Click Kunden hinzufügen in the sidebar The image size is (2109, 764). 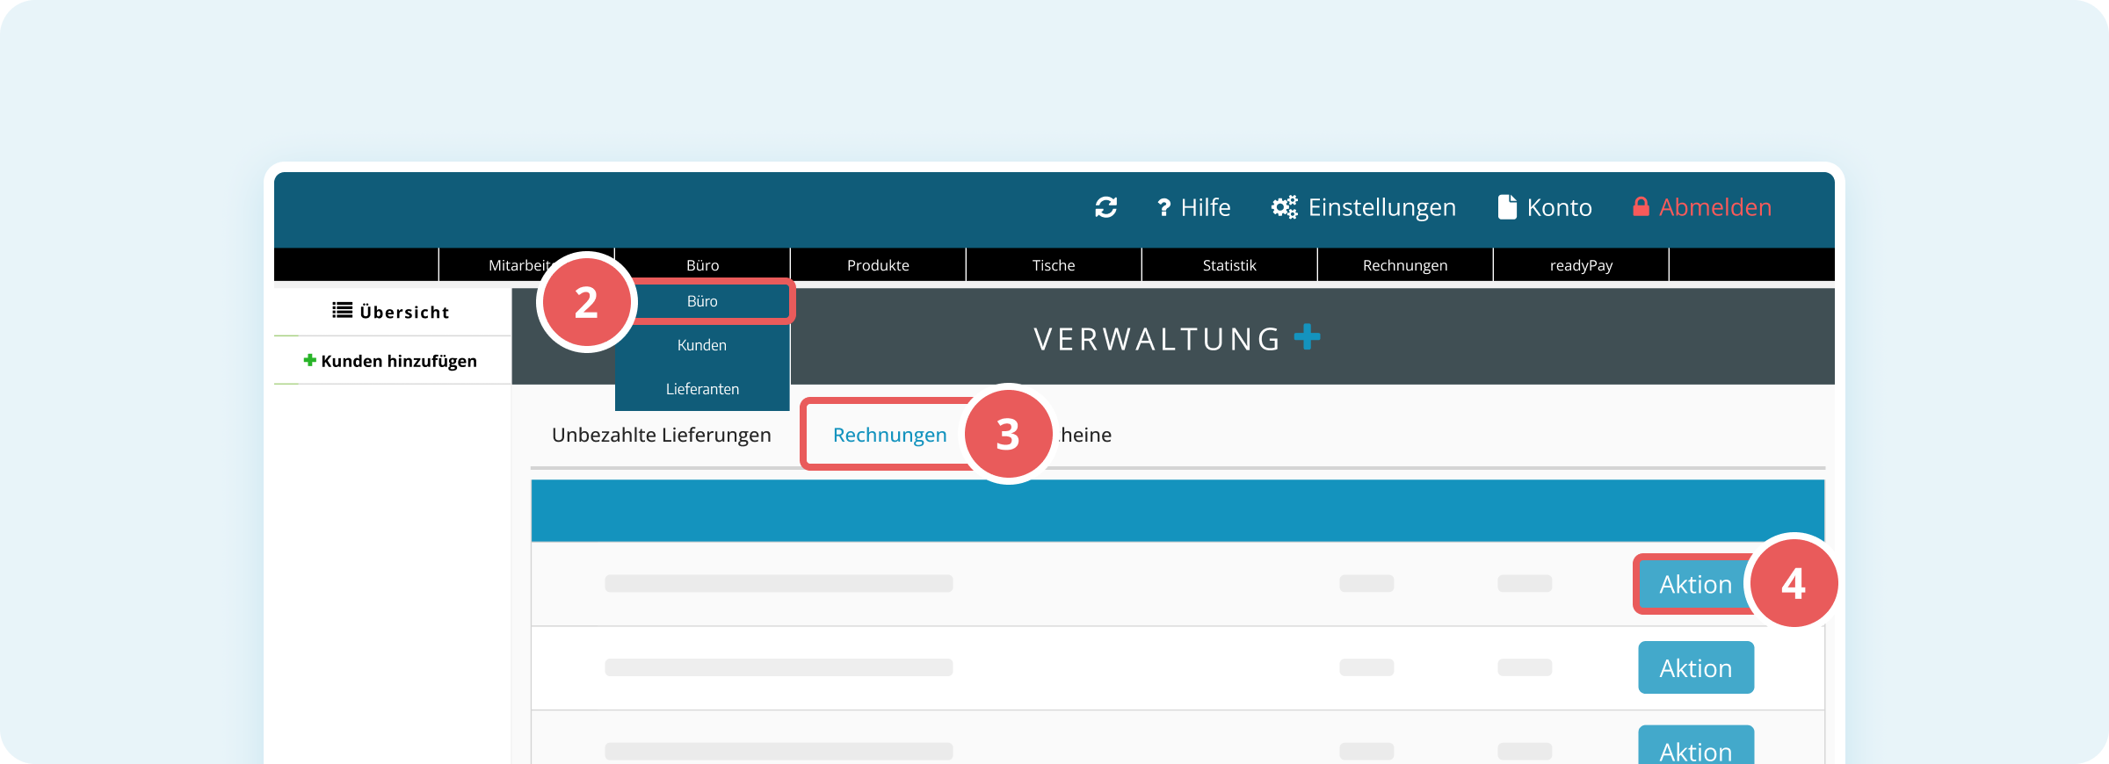[x=392, y=361]
